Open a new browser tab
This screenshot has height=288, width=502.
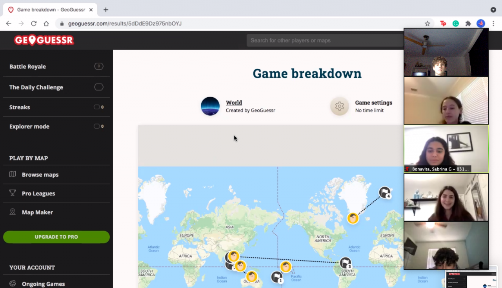click(106, 10)
